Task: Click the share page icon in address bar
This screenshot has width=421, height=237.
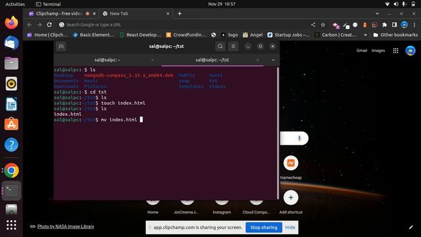Action: [x=313, y=25]
